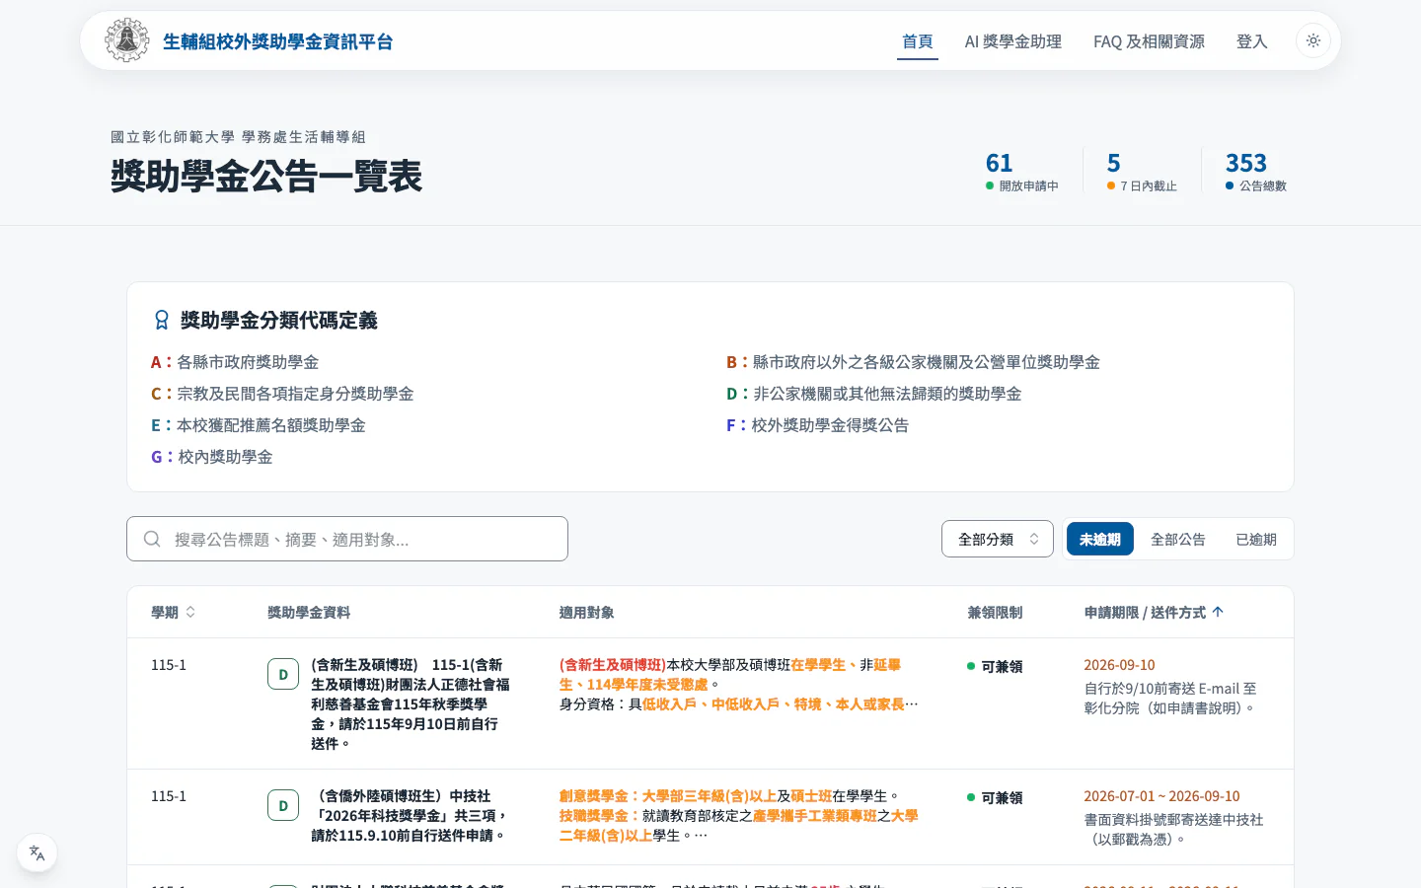Click category D: 非公家機關或其他無法歸類

(x=873, y=394)
